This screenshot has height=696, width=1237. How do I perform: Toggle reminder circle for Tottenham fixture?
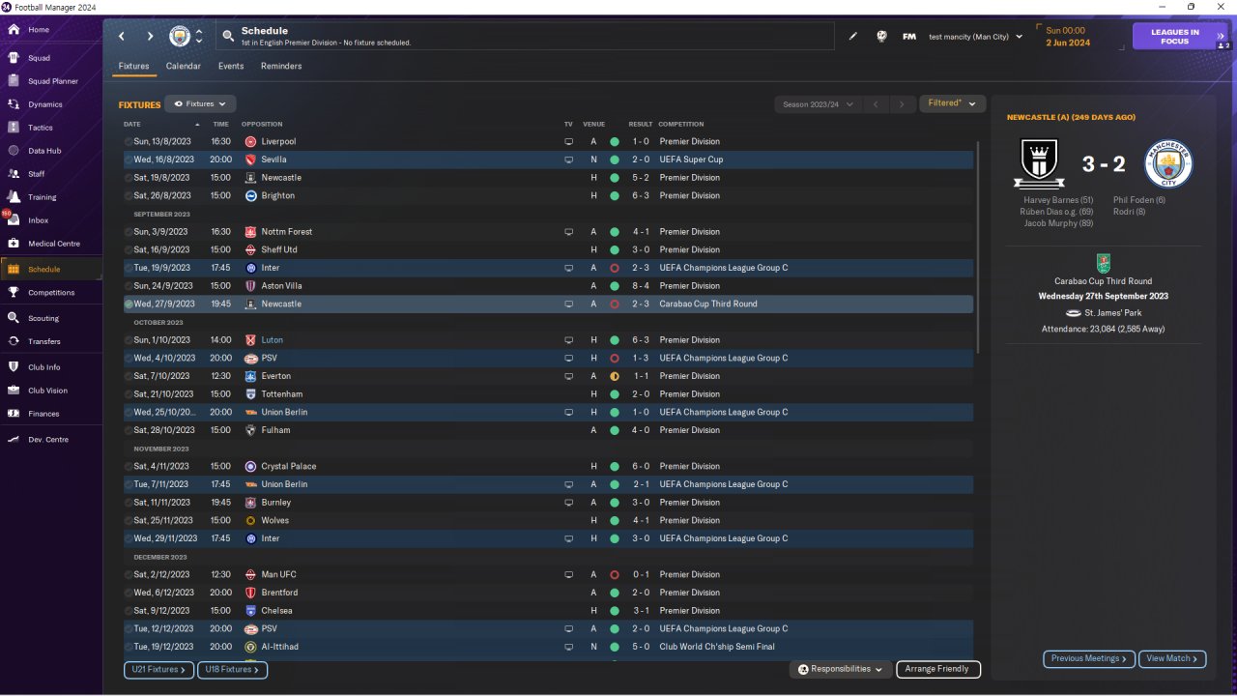pyautogui.click(x=129, y=394)
